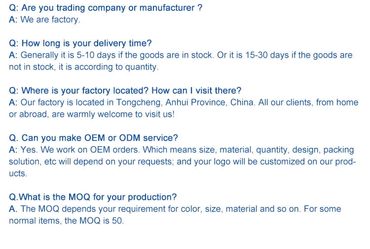Click the text 'How can I visit there?'
This screenshot has height=249, width=370.
196,91
